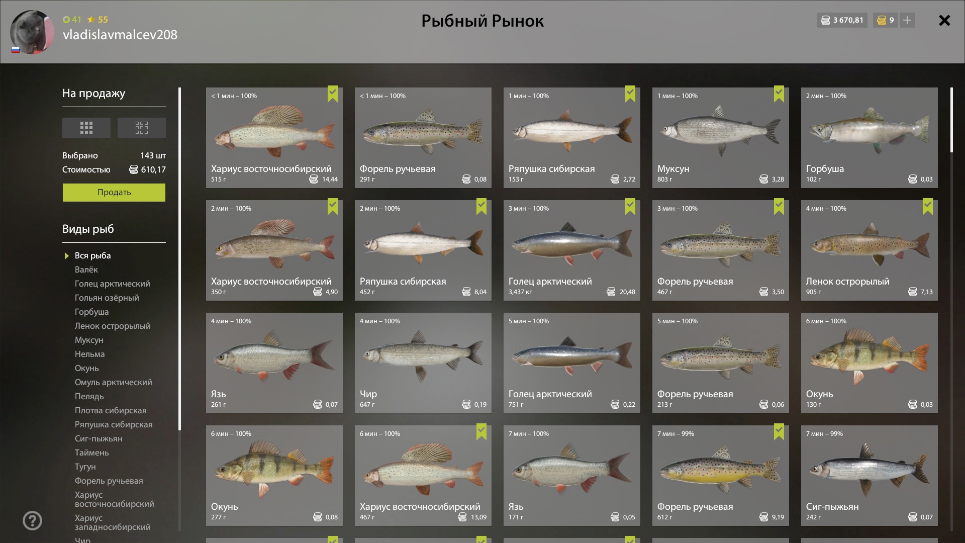Viewport: 965px width, 543px height.
Task: Click the silver coins balance icon
Action: 825,20
